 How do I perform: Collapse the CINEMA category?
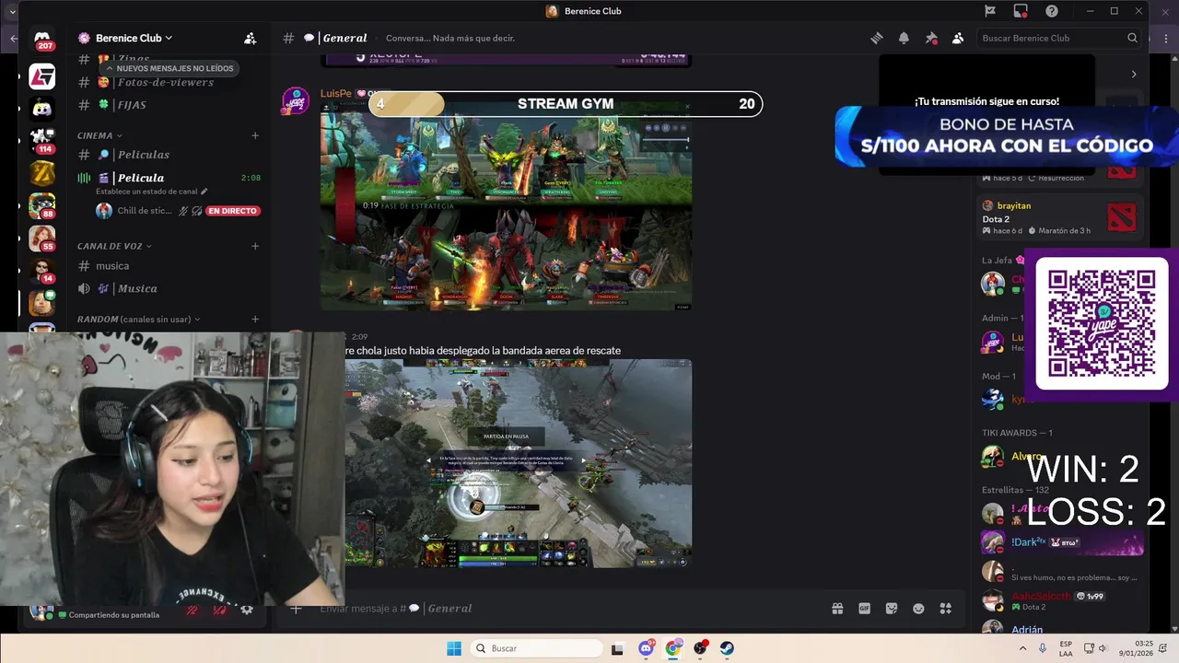click(x=99, y=135)
